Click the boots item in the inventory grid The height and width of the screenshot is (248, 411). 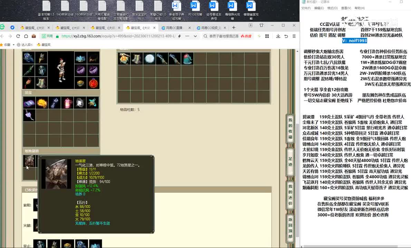tap(136, 59)
